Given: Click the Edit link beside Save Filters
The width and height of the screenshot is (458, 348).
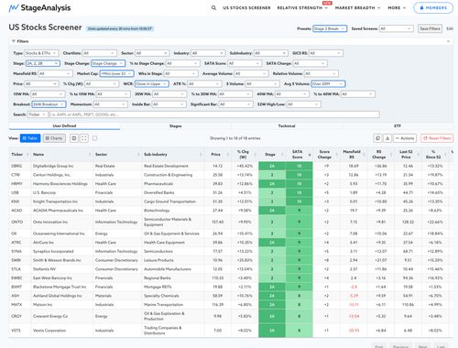Looking at the screenshot, I should coord(450,28).
